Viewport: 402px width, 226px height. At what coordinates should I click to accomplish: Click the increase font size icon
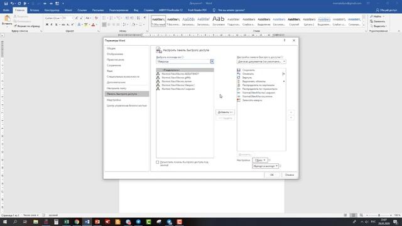click(77, 18)
